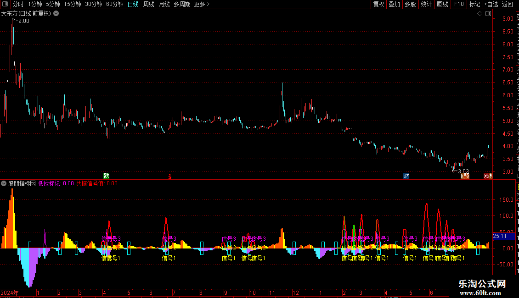Select the 日线 daily chart tab

pos(133,4)
